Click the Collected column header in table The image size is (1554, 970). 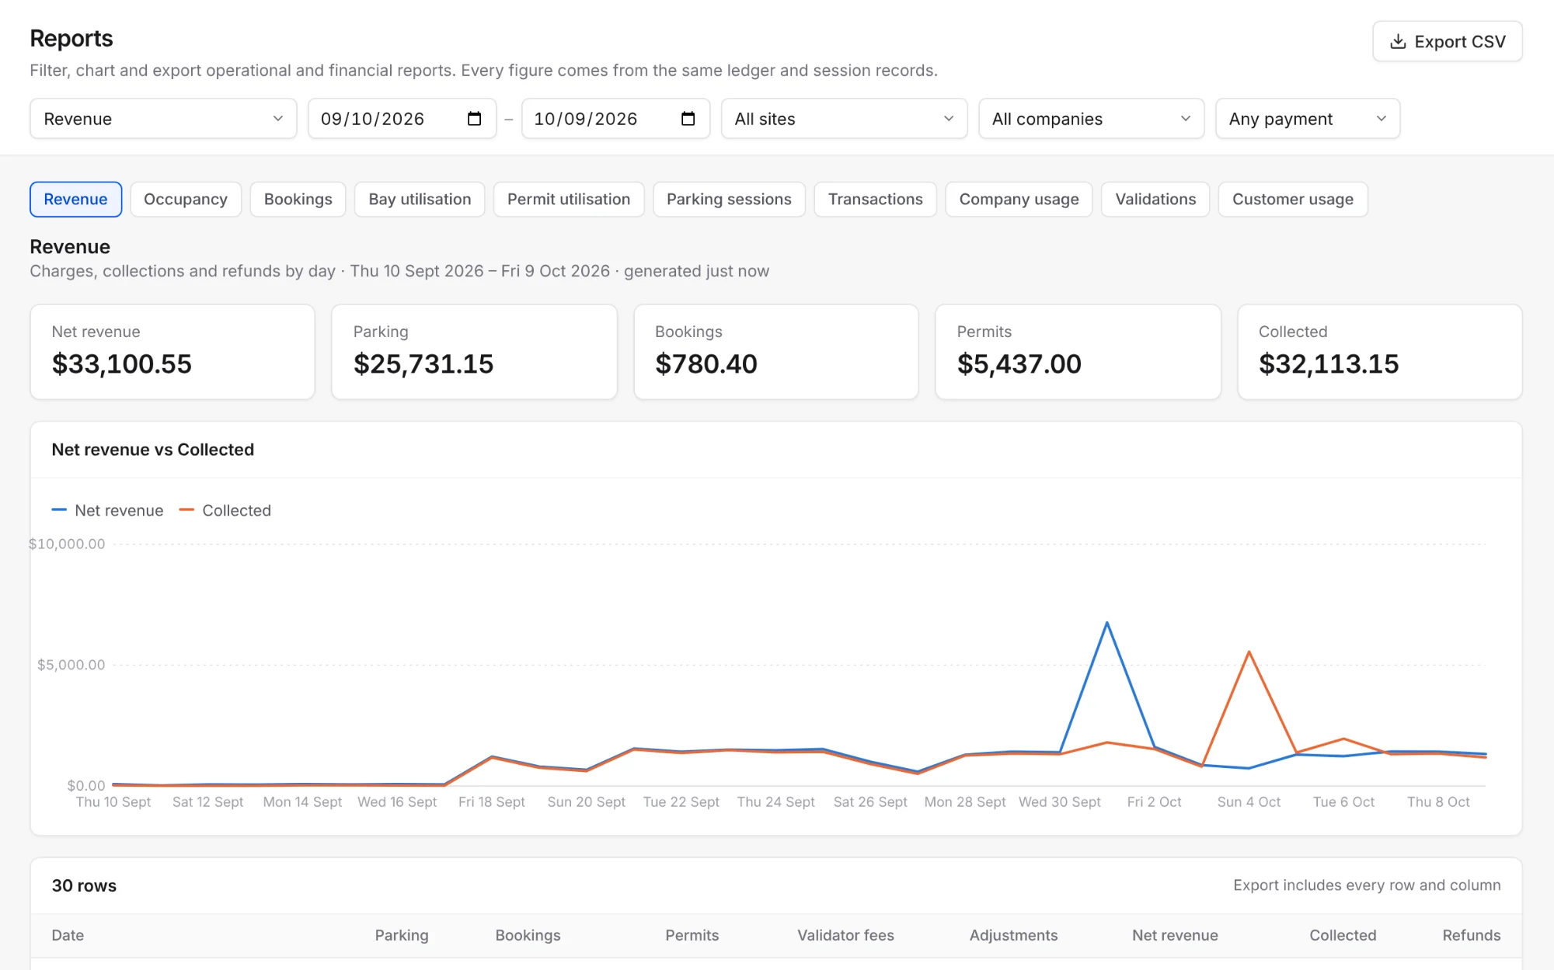tap(1343, 935)
